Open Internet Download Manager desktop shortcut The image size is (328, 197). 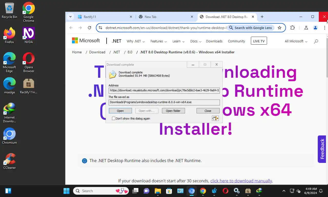click(x=9, y=113)
